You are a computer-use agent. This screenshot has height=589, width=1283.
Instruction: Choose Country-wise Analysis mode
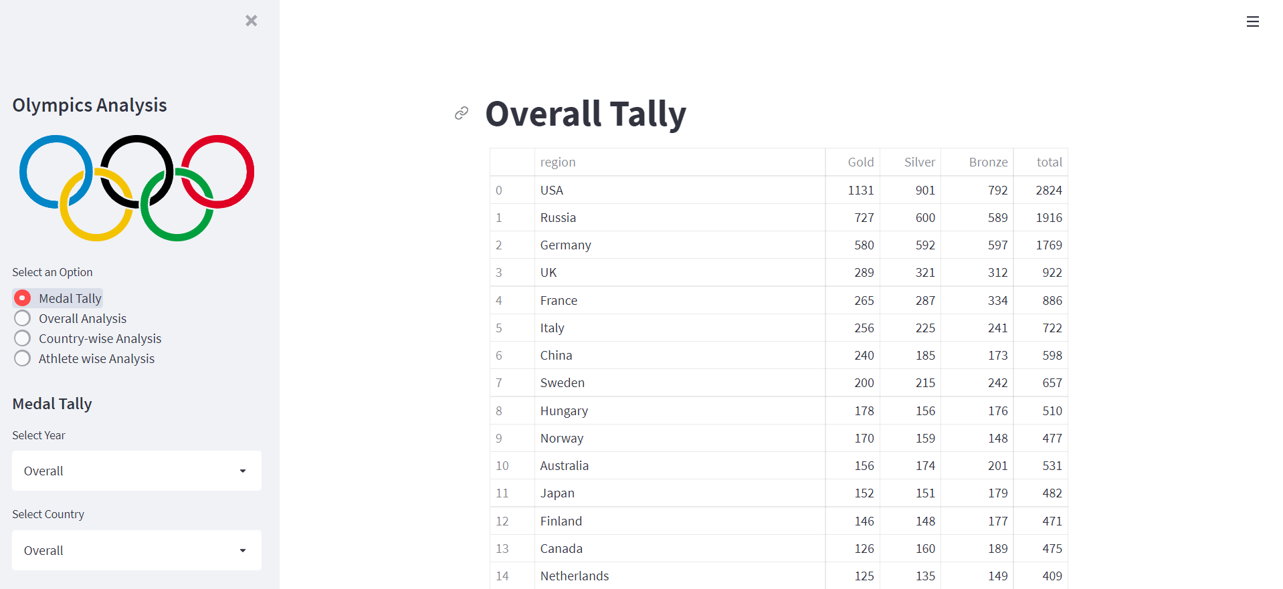pos(22,338)
